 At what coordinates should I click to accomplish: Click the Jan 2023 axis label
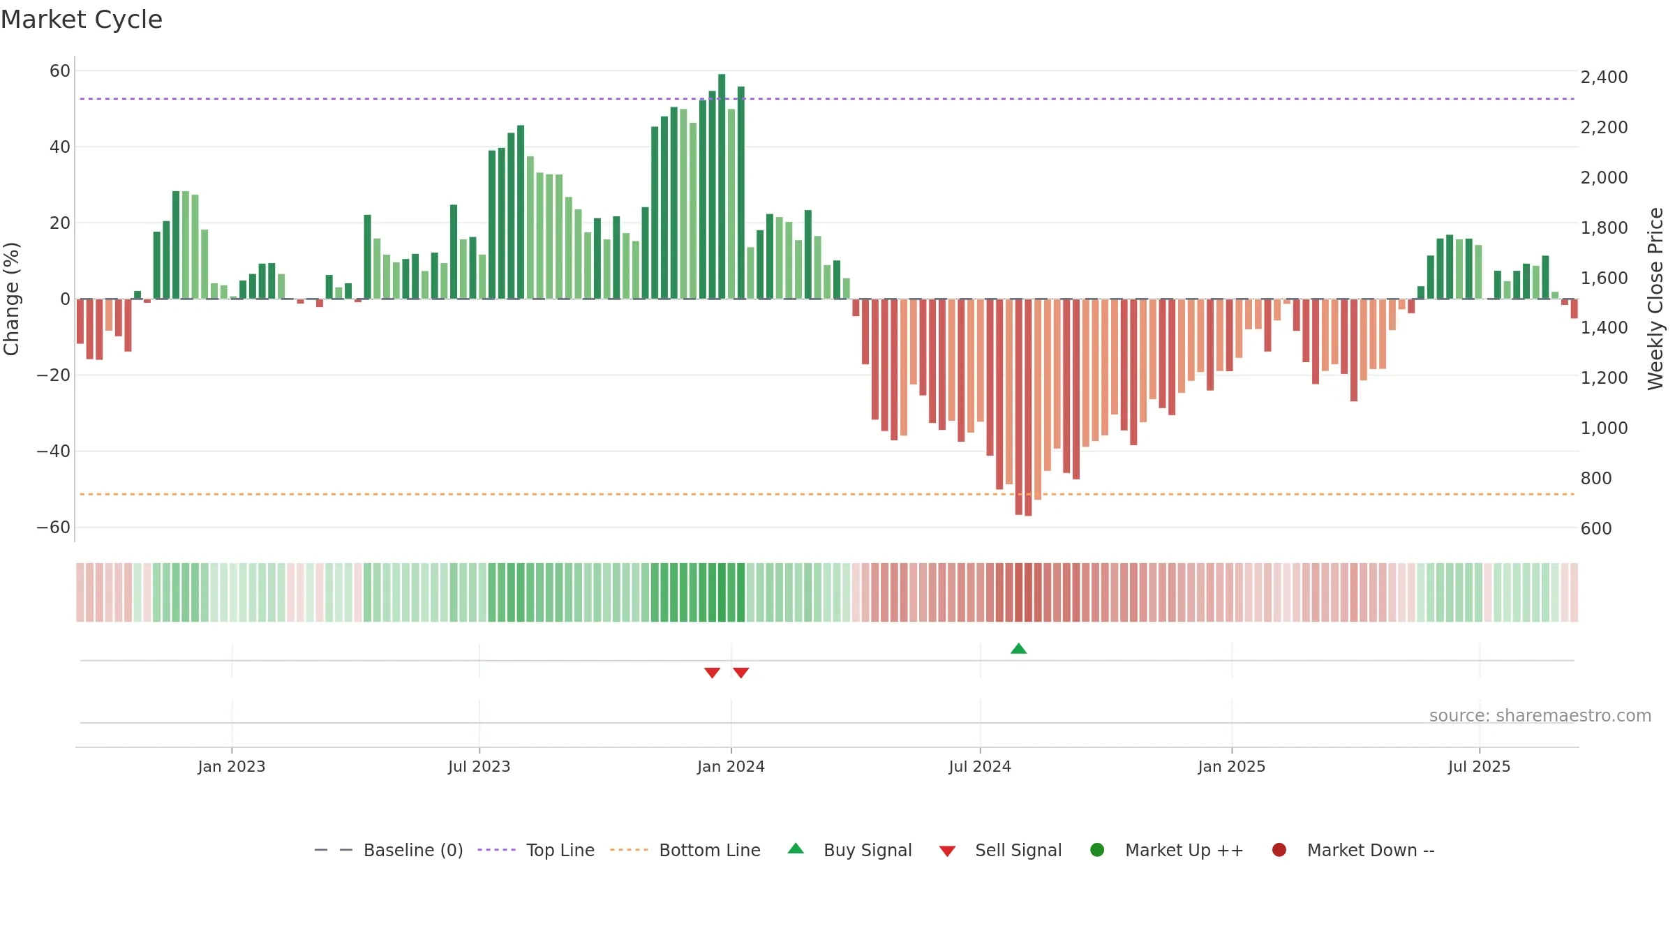(232, 767)
